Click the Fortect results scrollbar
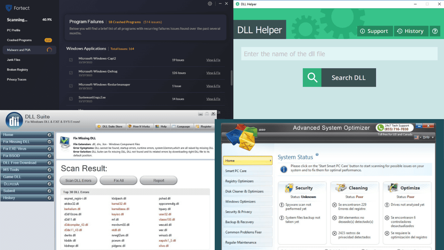The height and width of the screenshot is (250, 444). tap(232, 78)
